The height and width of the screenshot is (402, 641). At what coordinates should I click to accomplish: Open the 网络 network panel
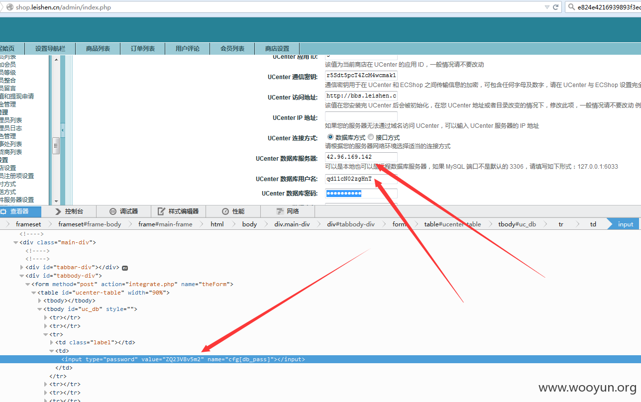pos(288,211)
